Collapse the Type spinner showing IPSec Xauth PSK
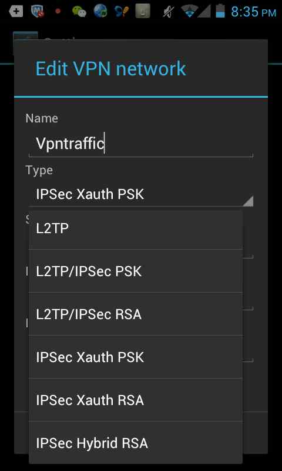 (x=141, y=194)
